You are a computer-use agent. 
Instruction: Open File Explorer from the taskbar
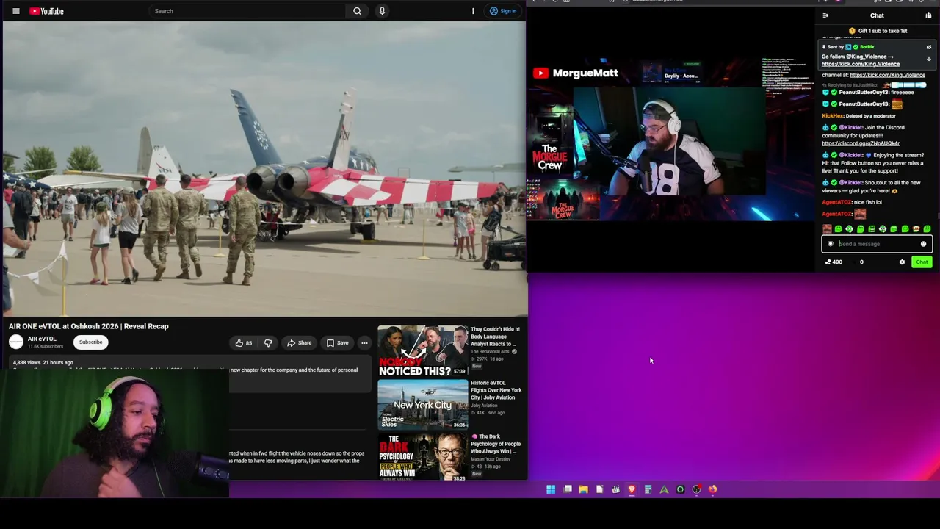coord(583,489)
